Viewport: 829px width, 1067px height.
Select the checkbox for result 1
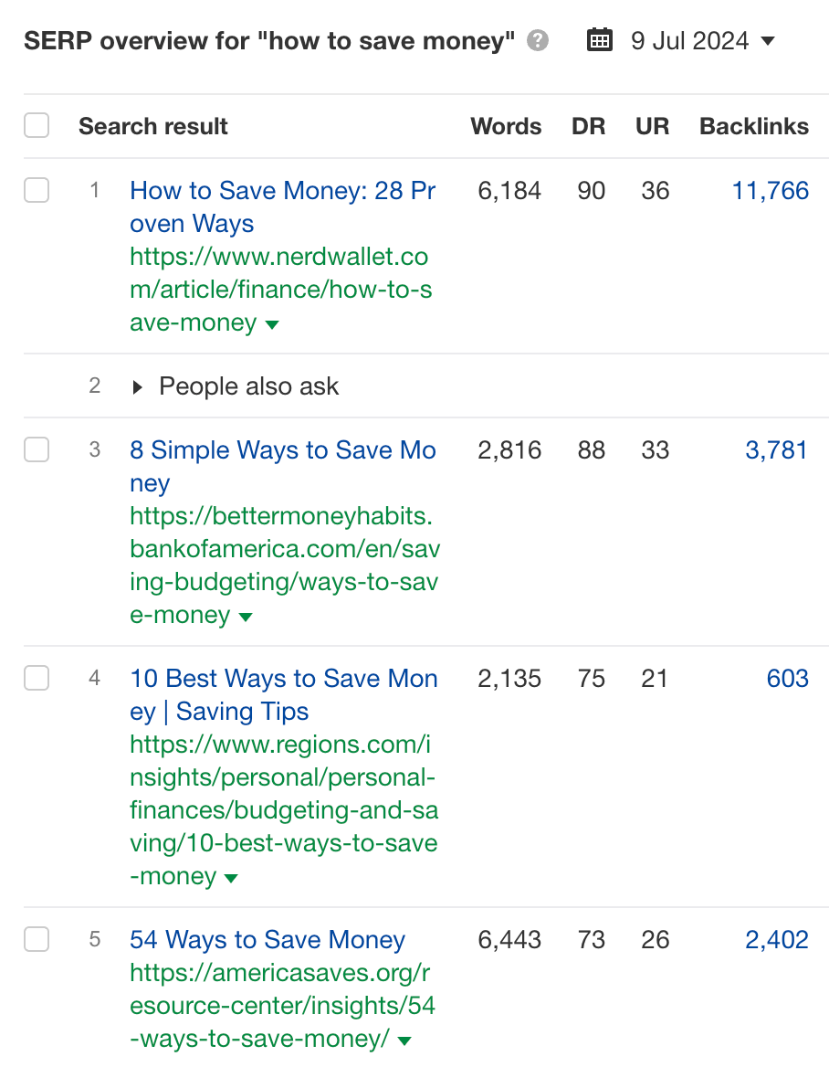37,192
